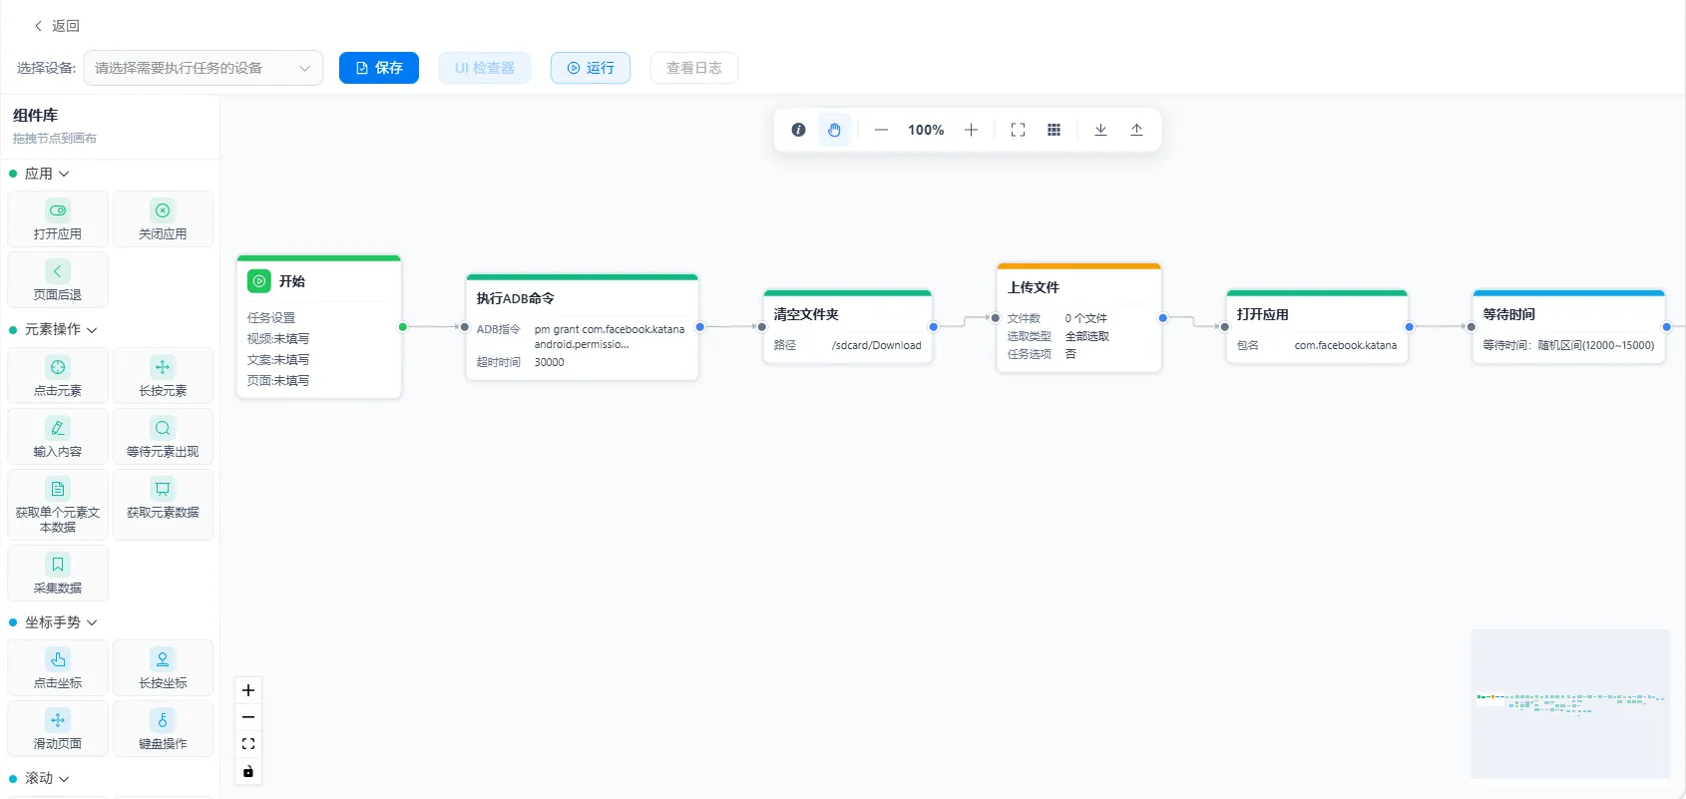
Task: Click the com.facebook.katana package value in 打开应用
Action: (x=1346, y=345)
